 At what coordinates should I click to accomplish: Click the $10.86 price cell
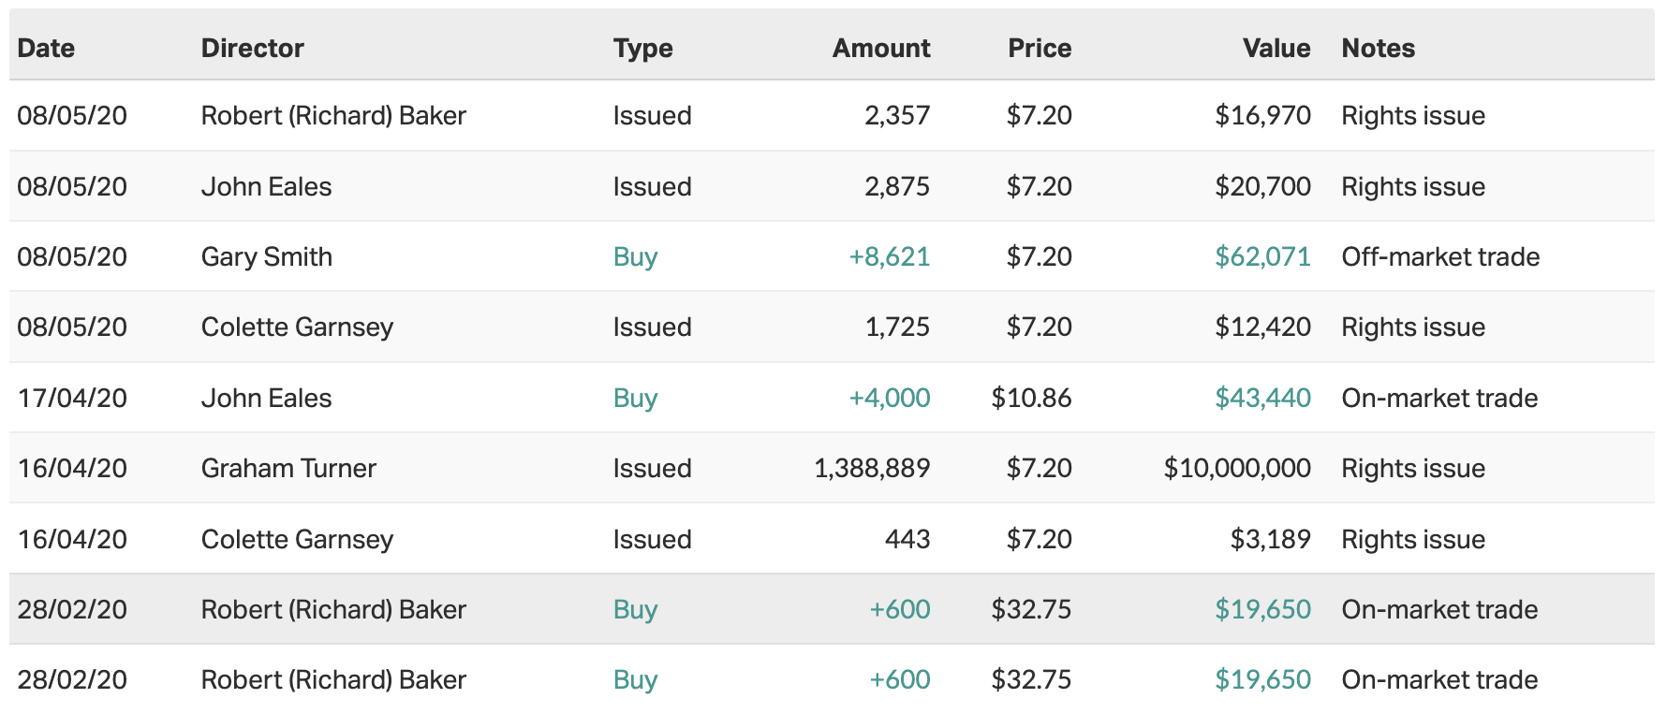pos(1030,398)
